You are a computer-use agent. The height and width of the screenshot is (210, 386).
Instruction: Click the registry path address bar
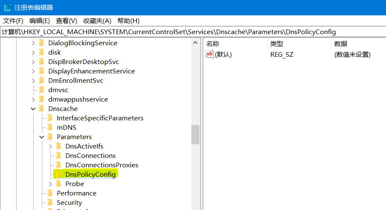192,32
